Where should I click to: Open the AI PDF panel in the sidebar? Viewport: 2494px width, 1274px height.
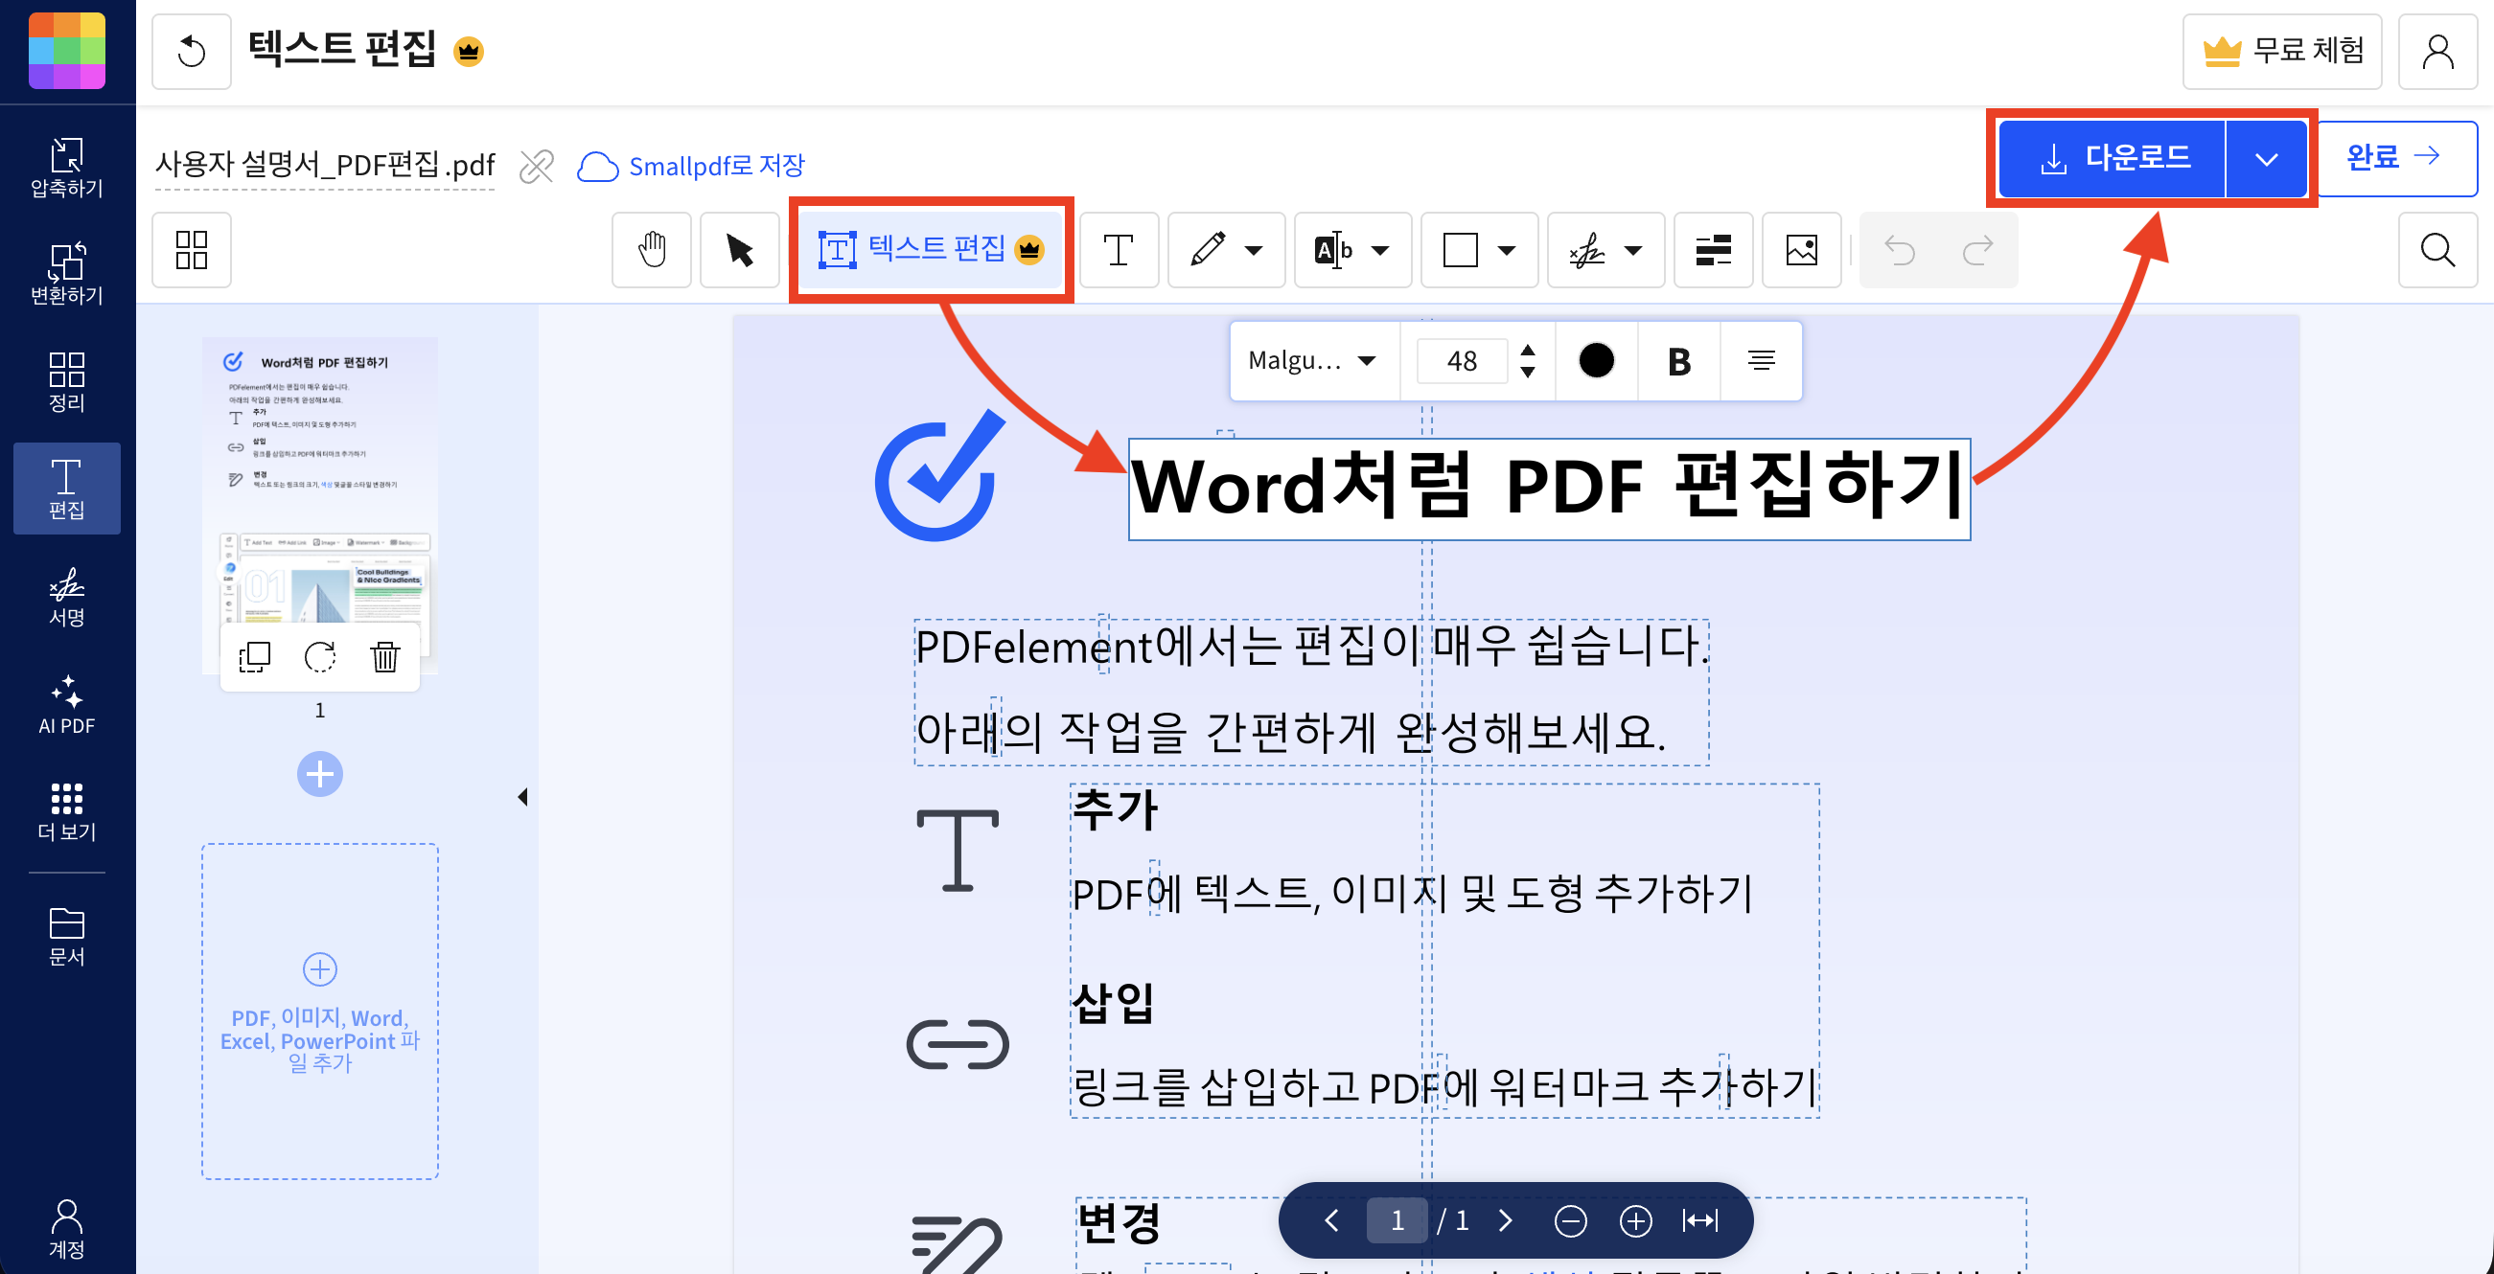[x=66, y=707]
